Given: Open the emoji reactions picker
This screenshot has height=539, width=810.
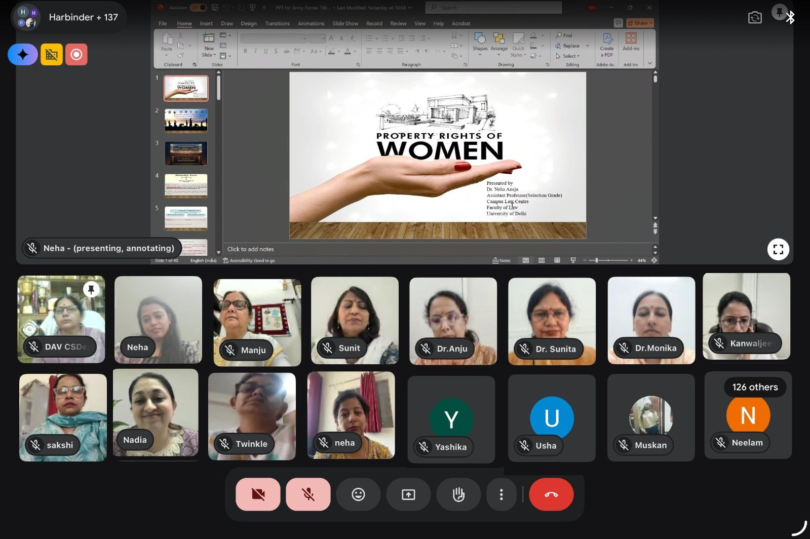Looking at the screenshot, I should click(x=358, y=494).
